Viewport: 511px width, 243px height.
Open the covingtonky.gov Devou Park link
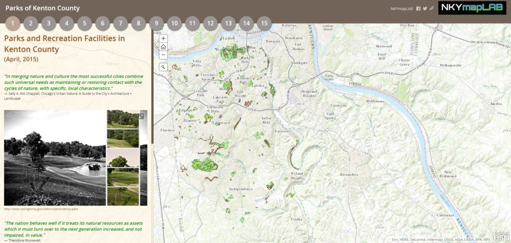(x=41, y=209)
